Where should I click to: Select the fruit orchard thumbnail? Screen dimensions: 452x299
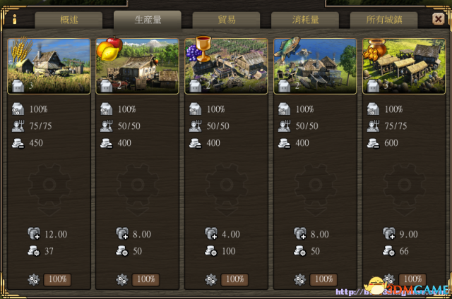point(137,66)
